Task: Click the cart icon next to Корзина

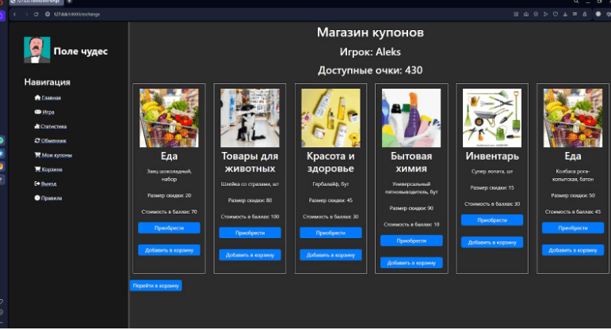Action: pos(37,169)
